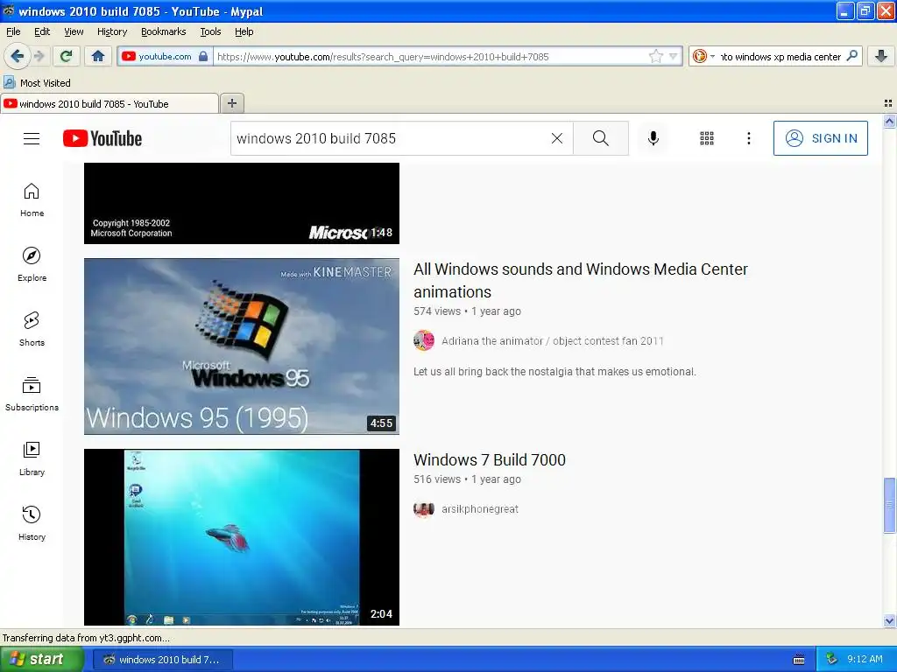This screenshot has width=897, height=672.
Task: Open a new tab with plus button
Action: 231,103
